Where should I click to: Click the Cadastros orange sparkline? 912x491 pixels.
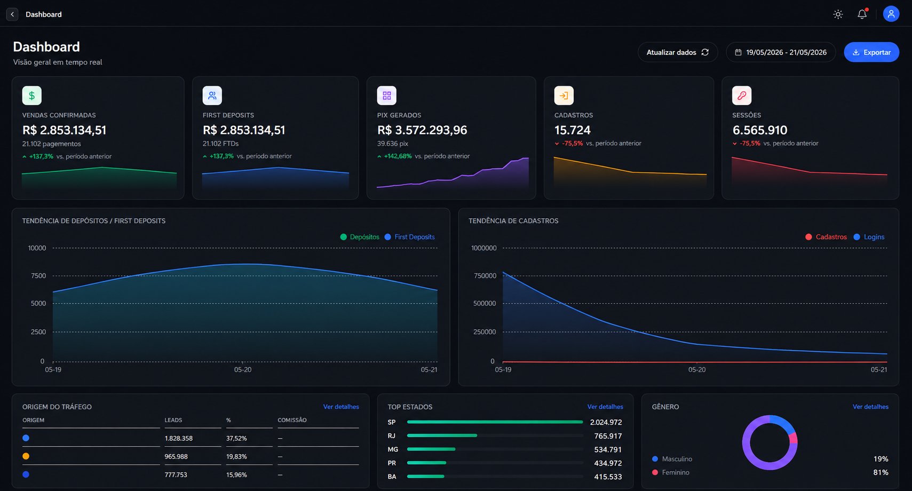point(630,172)
